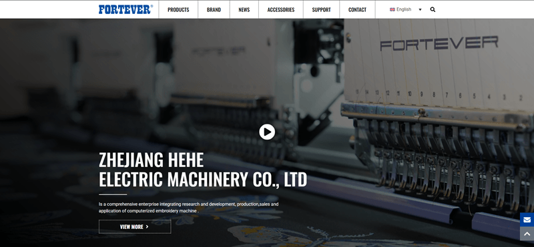Click the comprehensive enterprise description text

coord(189,208)
